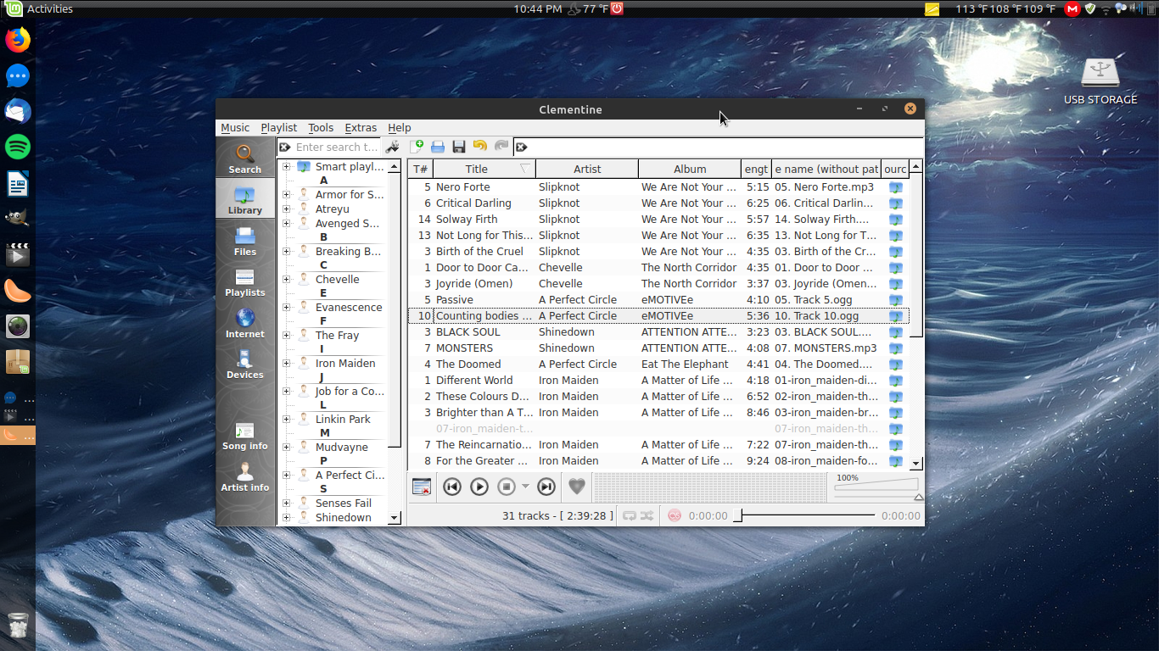The image size is (1159, 651).
Task: Click the load playlist folder icon
Action: (x=438, y=147)
